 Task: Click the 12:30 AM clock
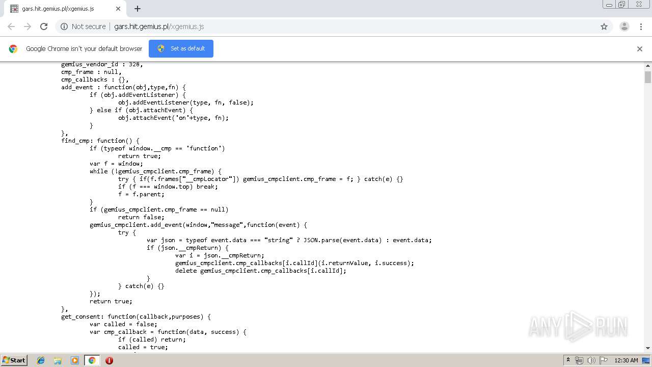tap(626, 360)
